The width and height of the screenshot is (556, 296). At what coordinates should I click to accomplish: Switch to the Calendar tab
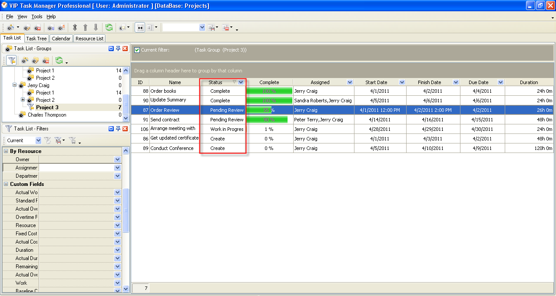tap(61, 39)
